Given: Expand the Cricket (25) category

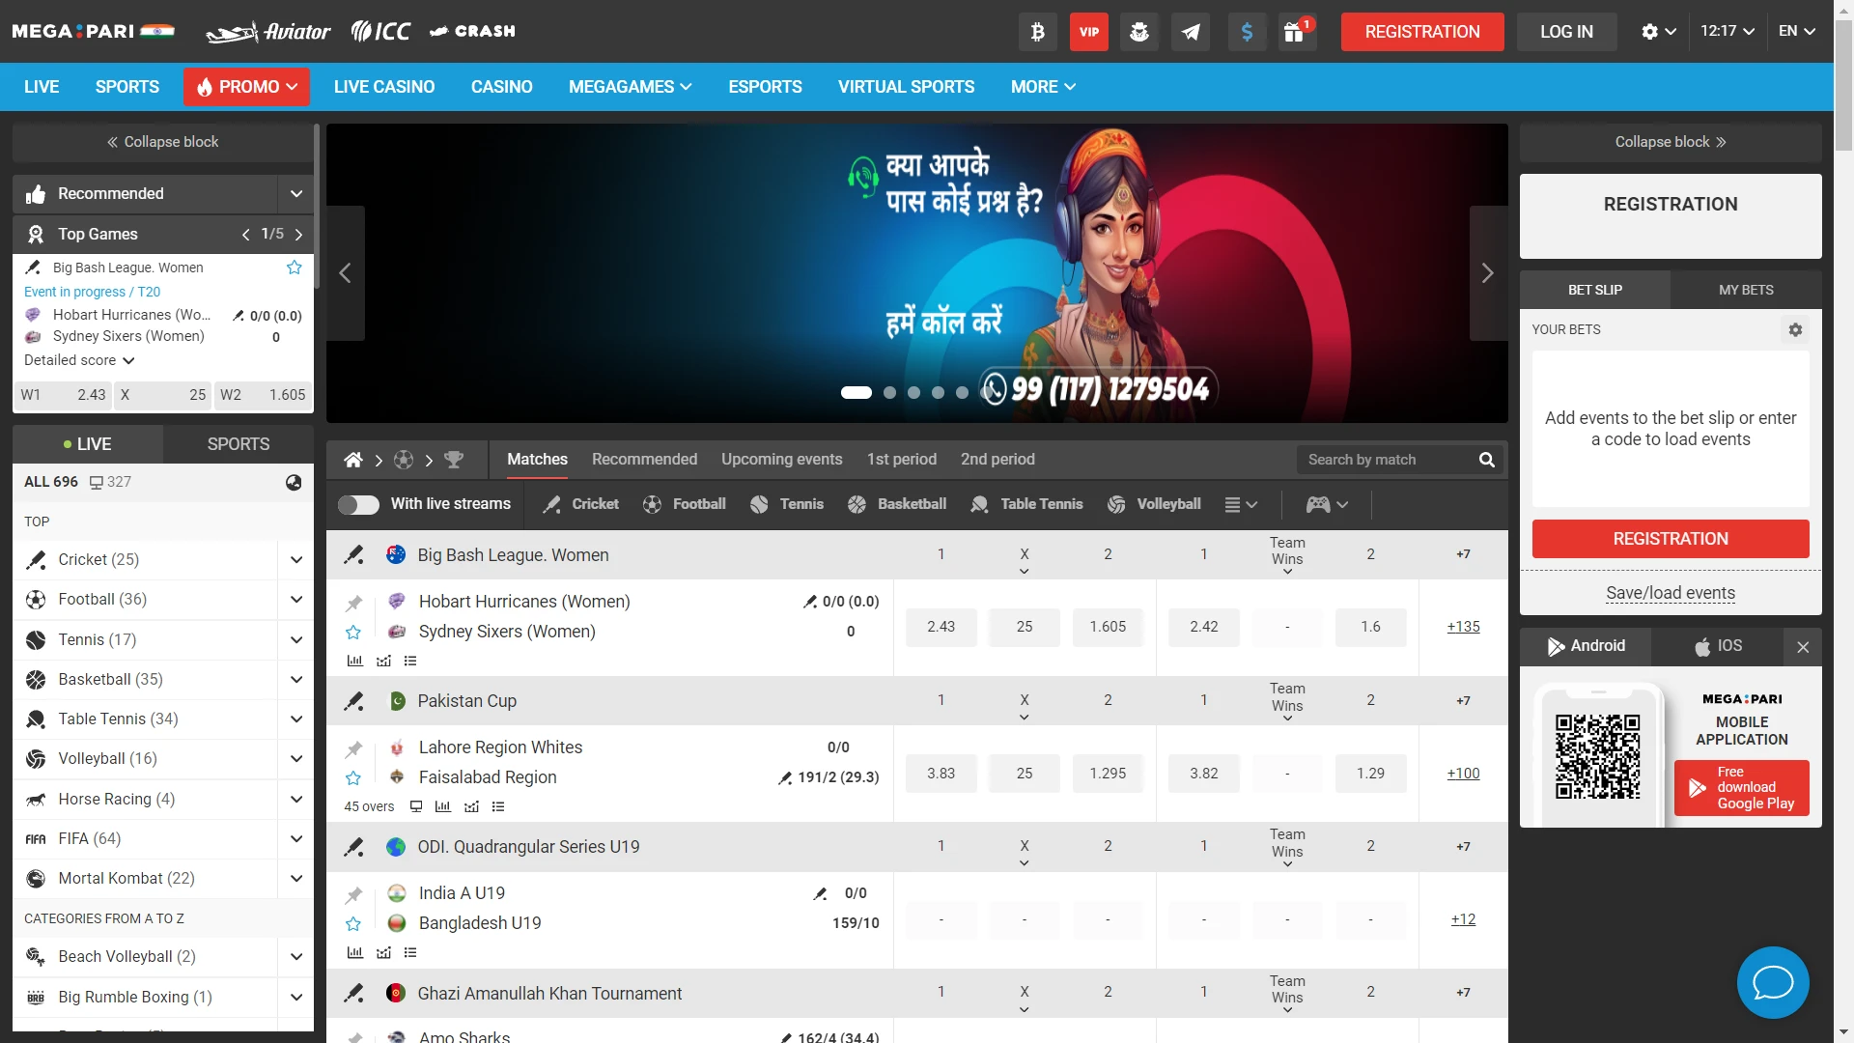Looking at the screenshot, I should (x=296, y=560).
